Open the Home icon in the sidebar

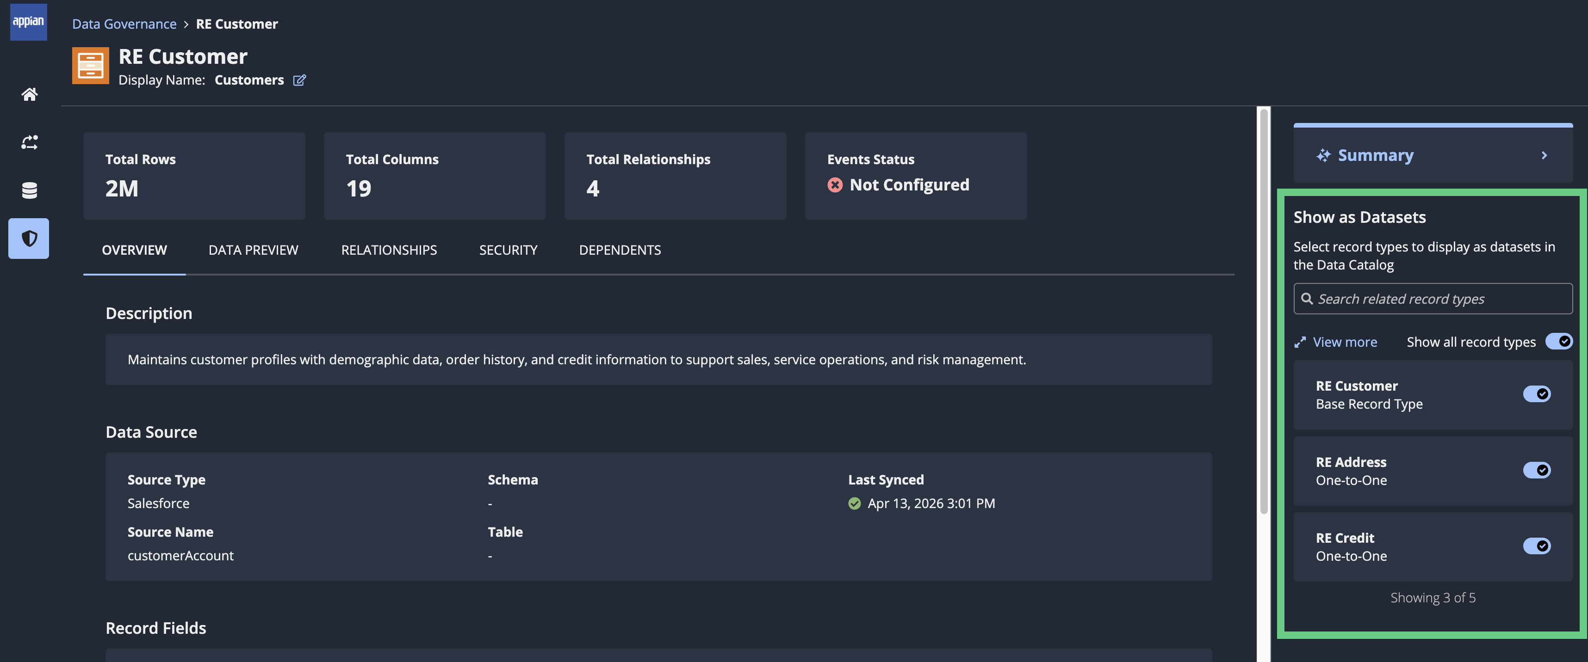point(29,94)
